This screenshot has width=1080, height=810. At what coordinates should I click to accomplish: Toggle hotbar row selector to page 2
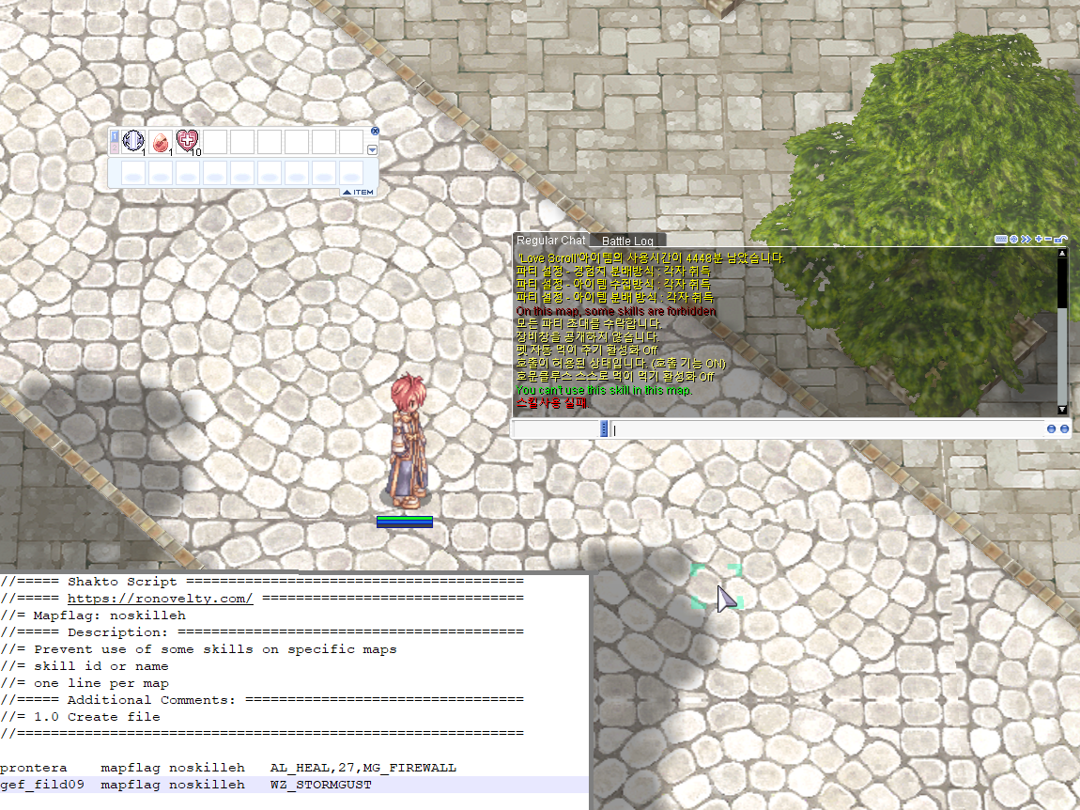pyautogui.click(x=114, y=148)
